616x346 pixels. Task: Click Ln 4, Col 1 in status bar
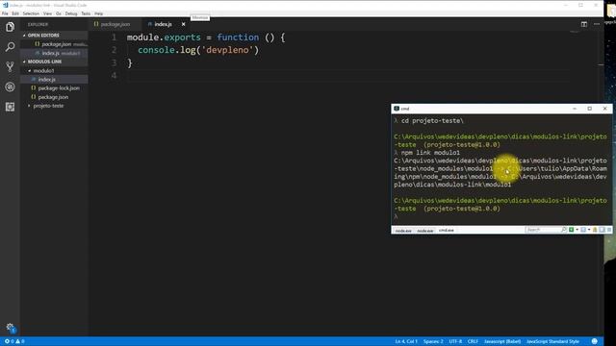(x=406, y=341)
